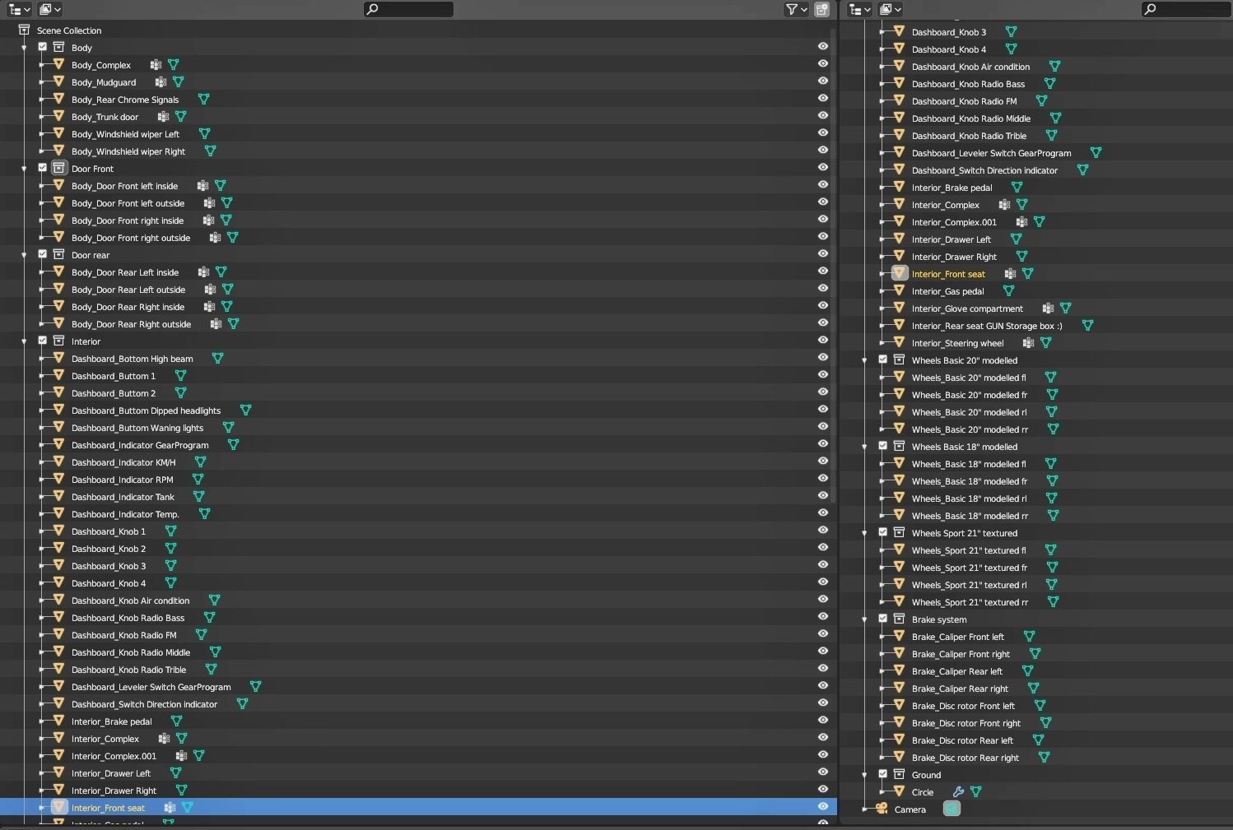Click the Wheels Sport 21" textured collection icon
This screenshot has width=1233, height=830.
pos(899,532)
